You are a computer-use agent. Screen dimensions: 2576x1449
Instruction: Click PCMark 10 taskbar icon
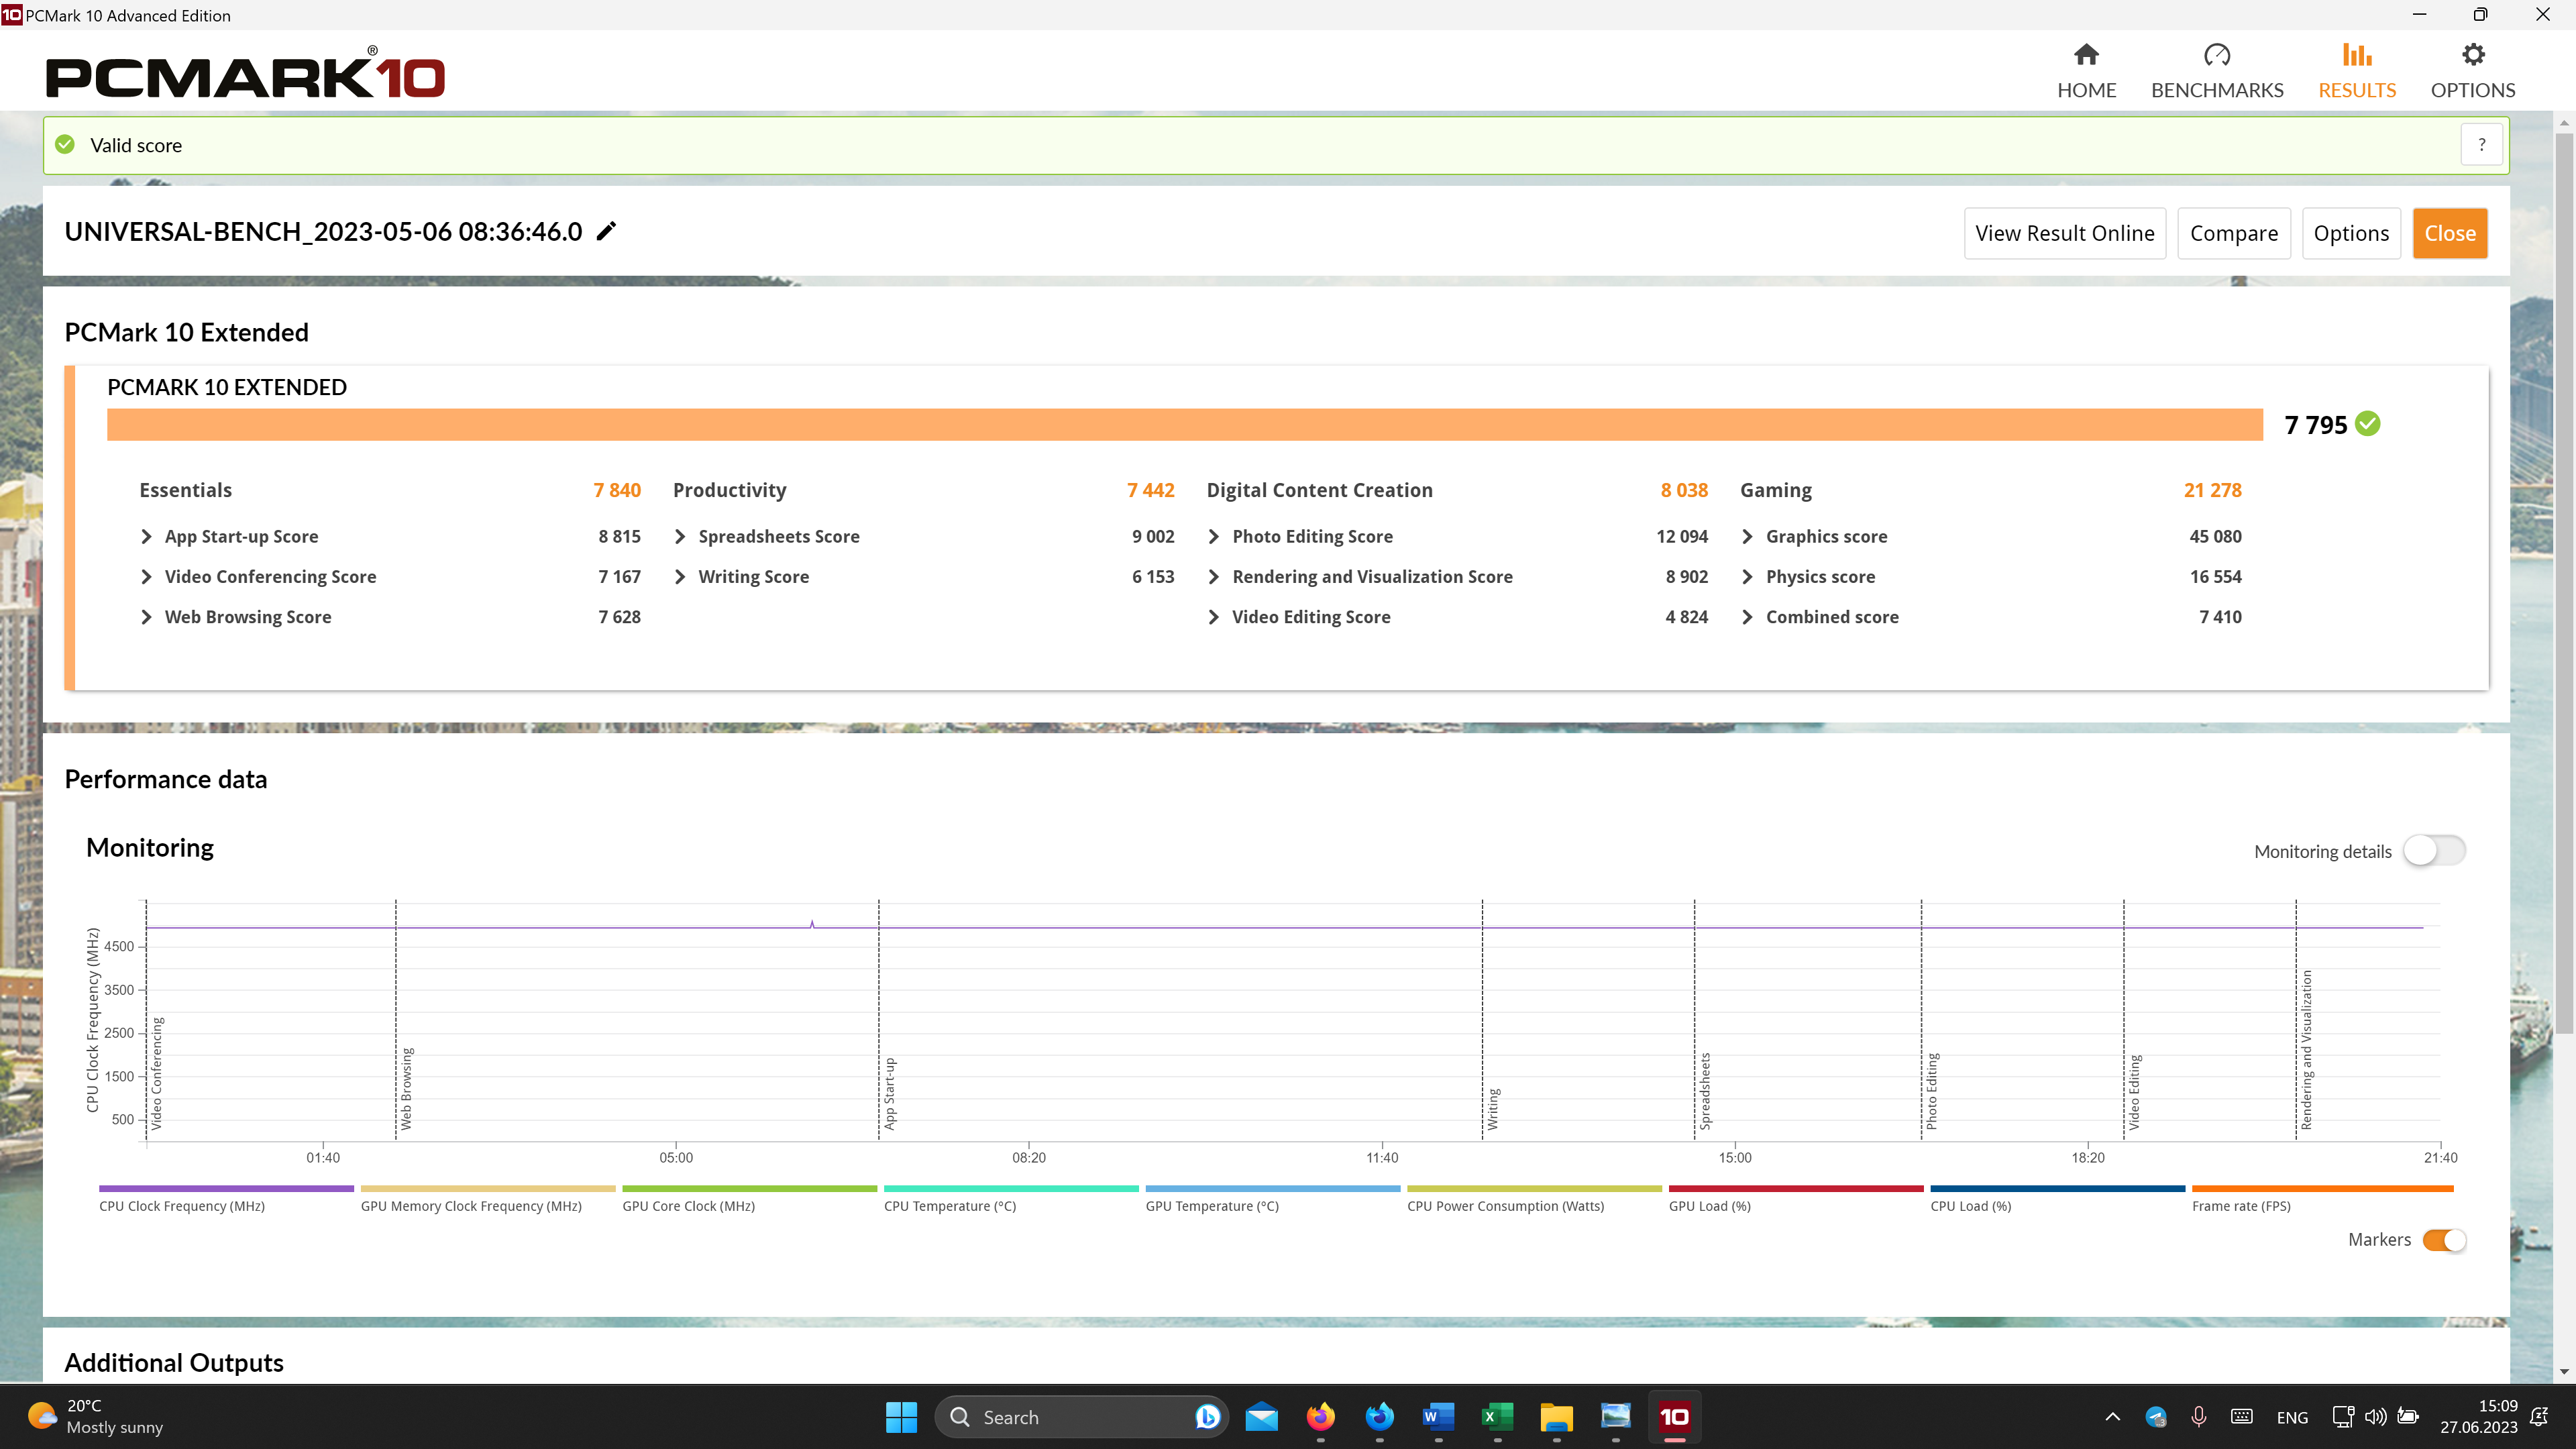(x=1674, y=1417)
